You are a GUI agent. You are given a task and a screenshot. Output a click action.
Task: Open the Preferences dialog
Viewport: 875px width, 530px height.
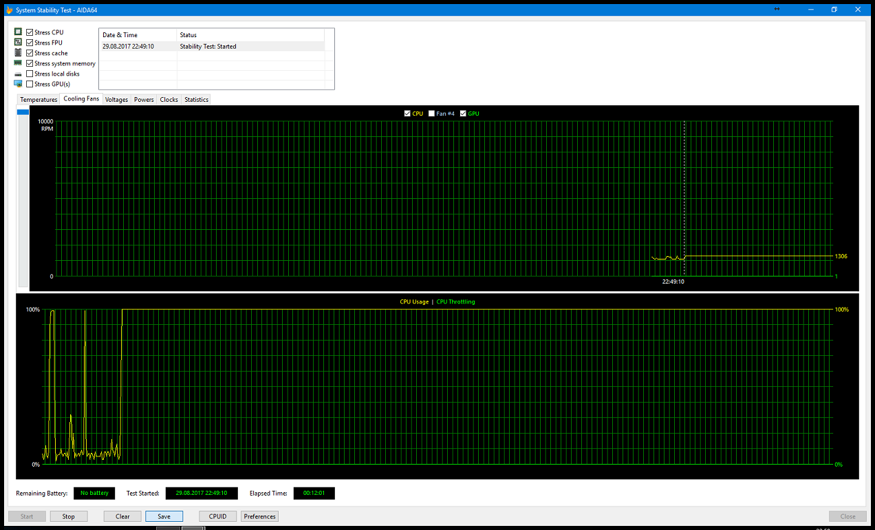(x=259, y=516)
